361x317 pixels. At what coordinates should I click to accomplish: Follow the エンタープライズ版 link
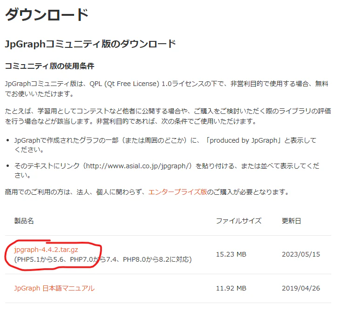pos(177,192)
